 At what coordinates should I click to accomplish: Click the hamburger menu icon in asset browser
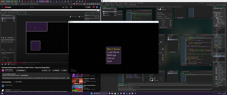pyautogui.click(x=225, y=10)
